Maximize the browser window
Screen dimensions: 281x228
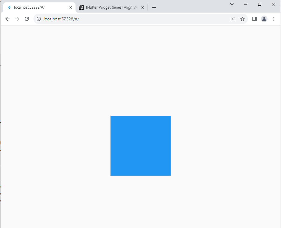[x=260, y=4]
